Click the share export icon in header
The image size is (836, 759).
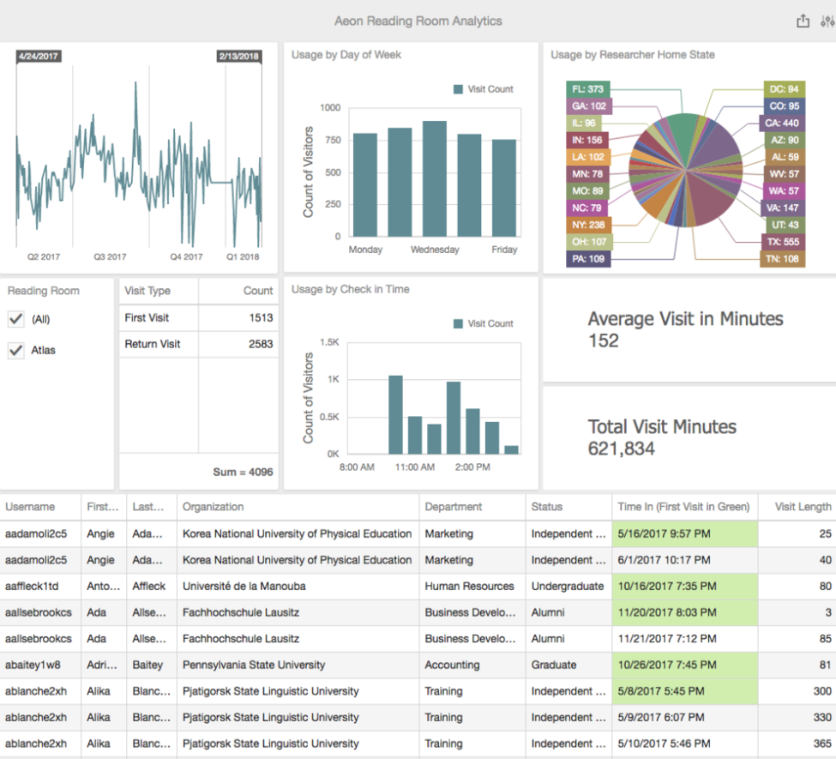click(x=803, y=21)
